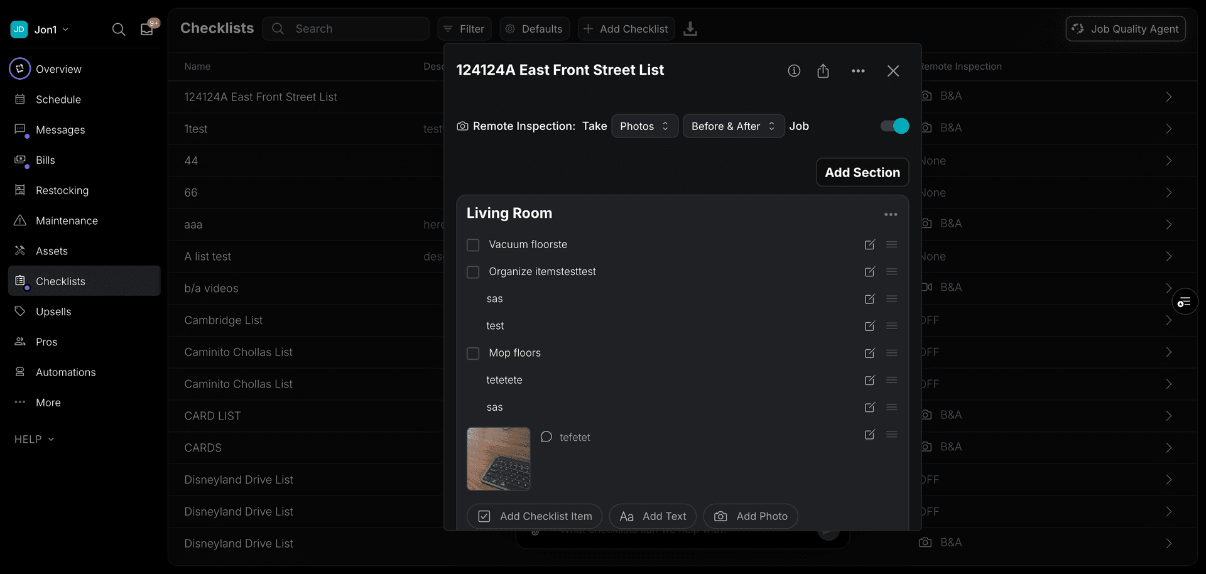Check the Vacuum floorste checkbox
This screenshot has height=574, width=1206.
click(x=473, y=245)
